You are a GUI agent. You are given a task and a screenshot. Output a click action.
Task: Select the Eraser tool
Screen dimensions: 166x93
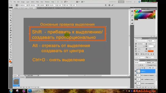[x=11, y=35]
